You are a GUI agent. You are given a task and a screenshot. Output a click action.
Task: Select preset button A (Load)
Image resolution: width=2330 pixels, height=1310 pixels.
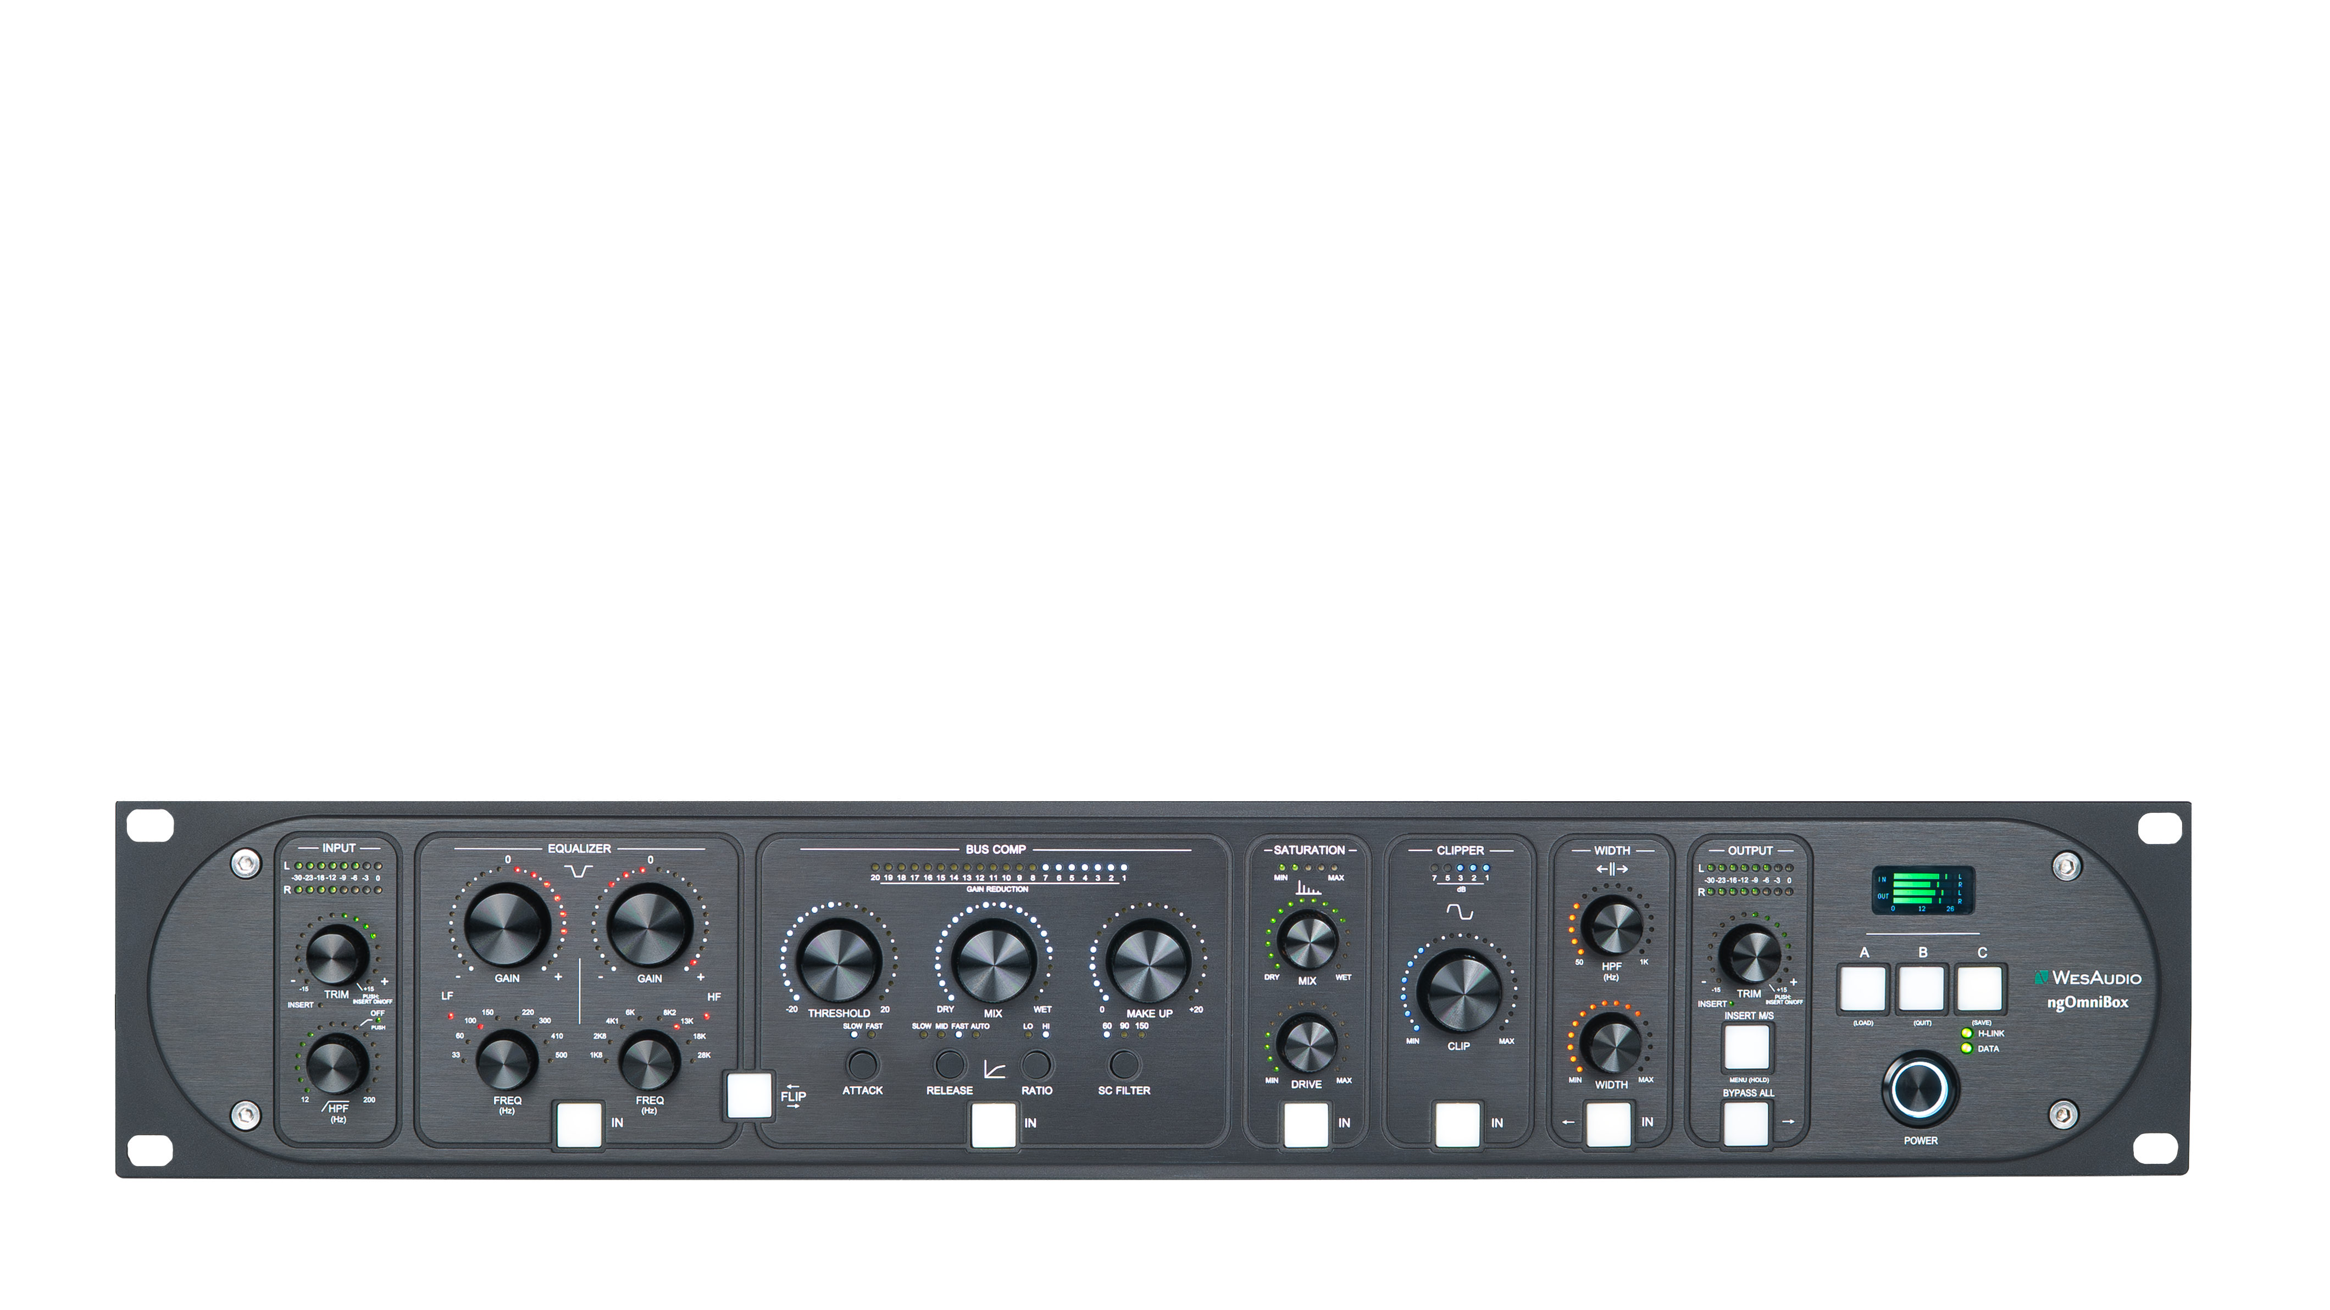1863,990
